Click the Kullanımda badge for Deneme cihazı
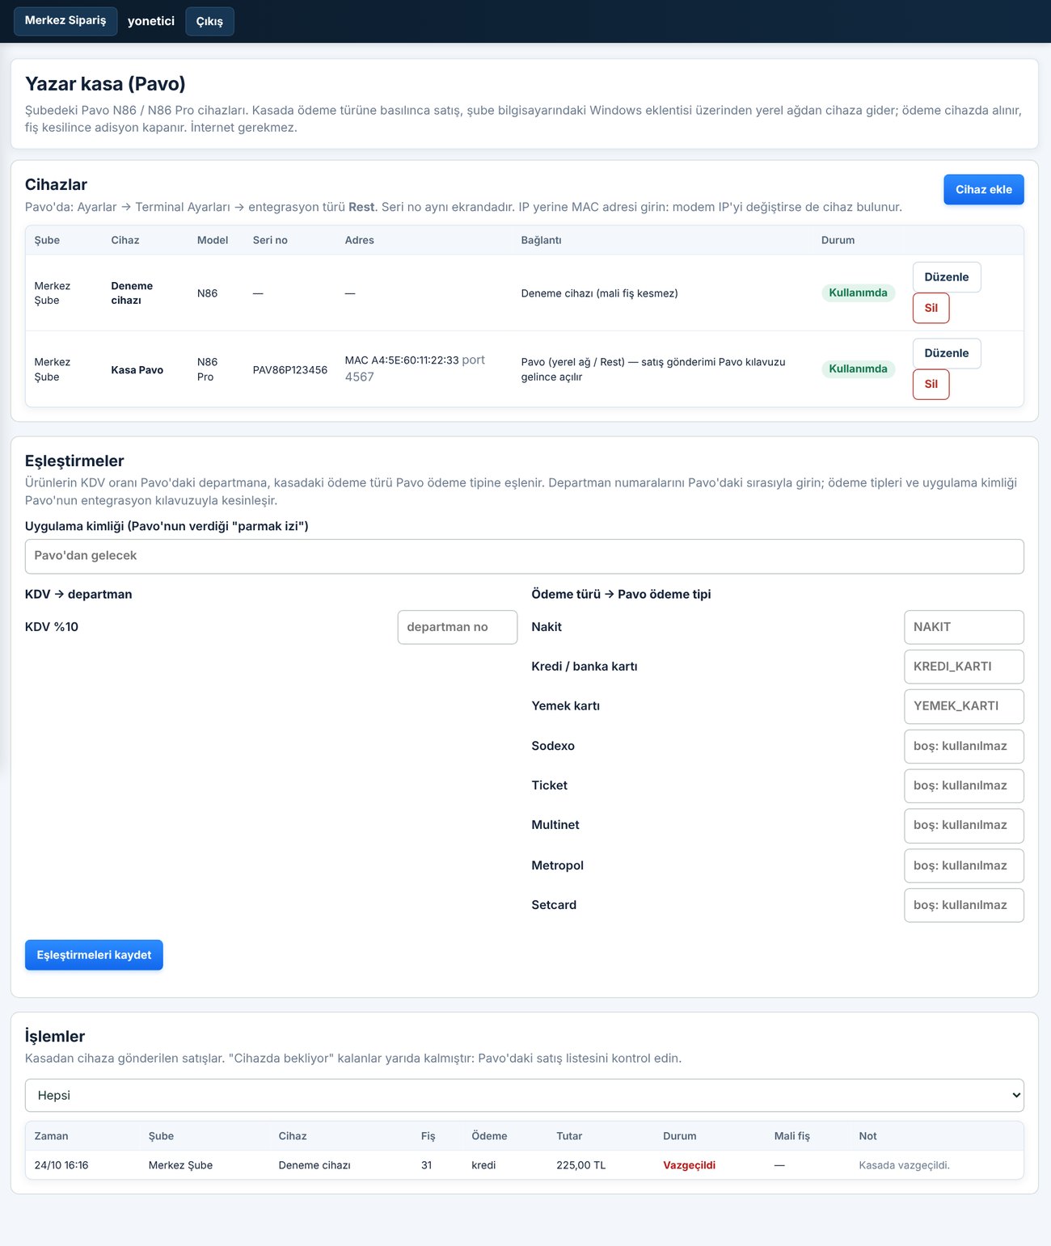Viewport: 1051px width, 1246px height. (858, 293)
